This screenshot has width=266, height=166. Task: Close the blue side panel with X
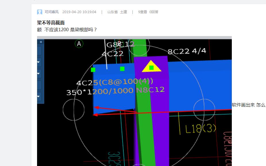(41, 42)
